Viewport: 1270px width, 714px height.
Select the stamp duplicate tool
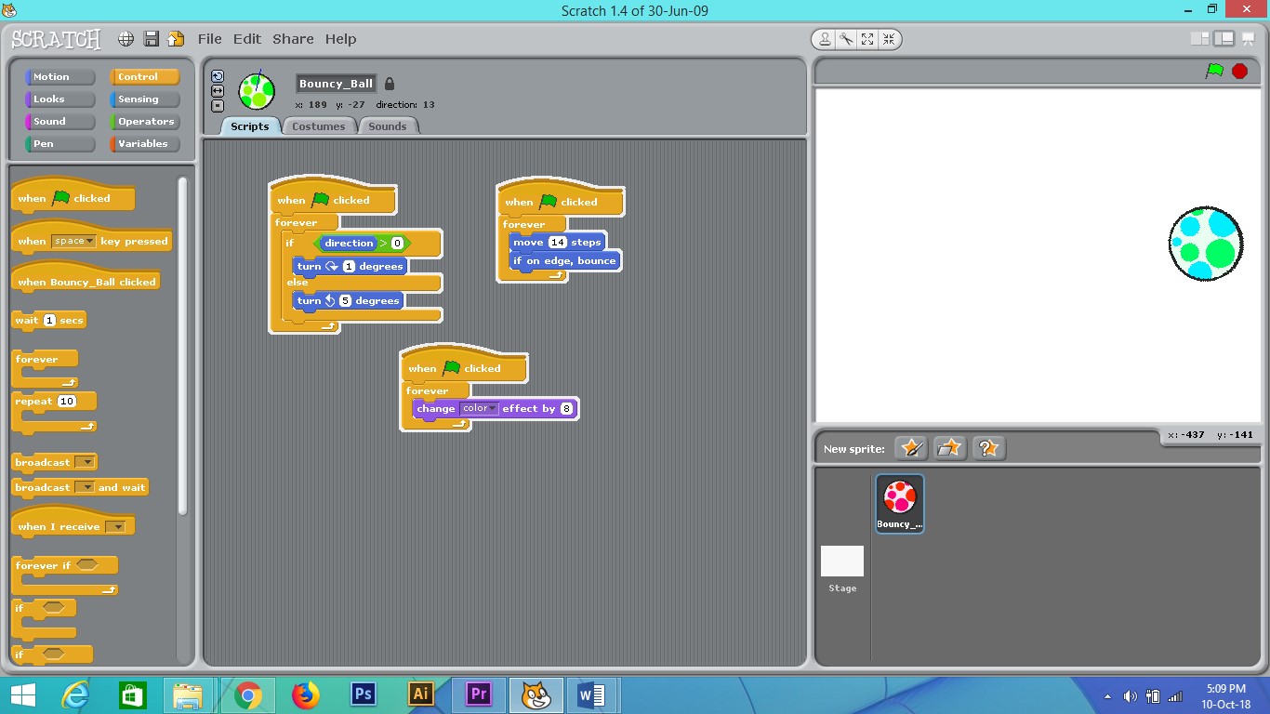click(824, 38)
